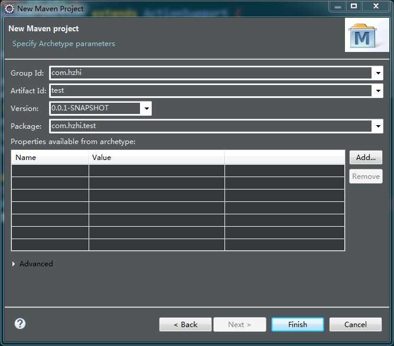This screenshot has height=346, width=394.
Task: Open the Group Id dropdown arrow
Action: (x=377, y=73)
